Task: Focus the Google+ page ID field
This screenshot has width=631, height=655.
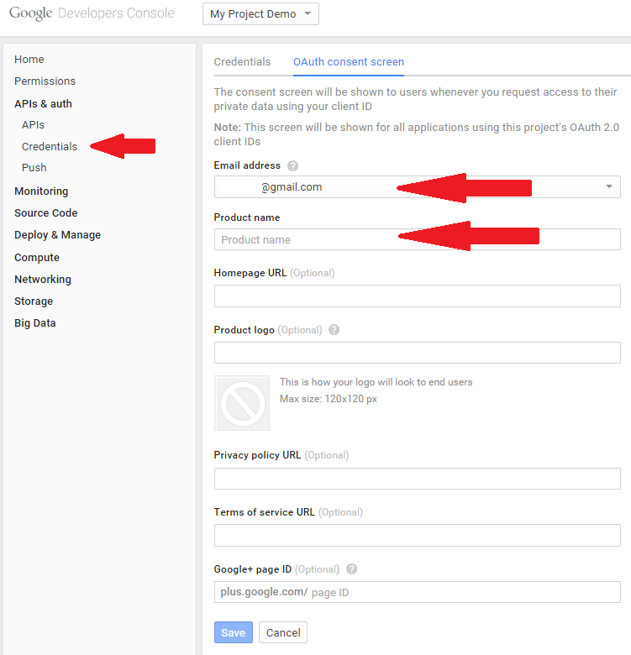Action: click(x=417, y=592)
